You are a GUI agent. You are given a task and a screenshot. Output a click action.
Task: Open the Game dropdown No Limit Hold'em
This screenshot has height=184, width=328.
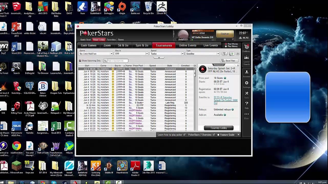click(96, 54)
